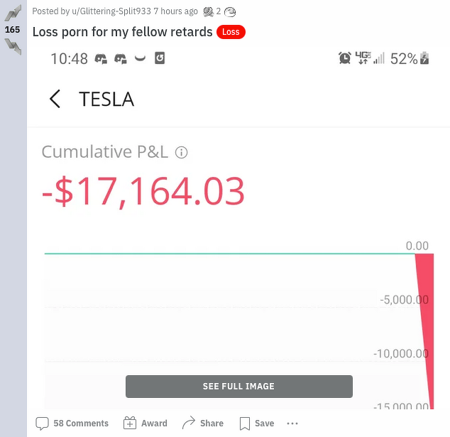
Task: Tap the back chevron beside TESLA
Action: pyautogui.click(x=55, y=99)
